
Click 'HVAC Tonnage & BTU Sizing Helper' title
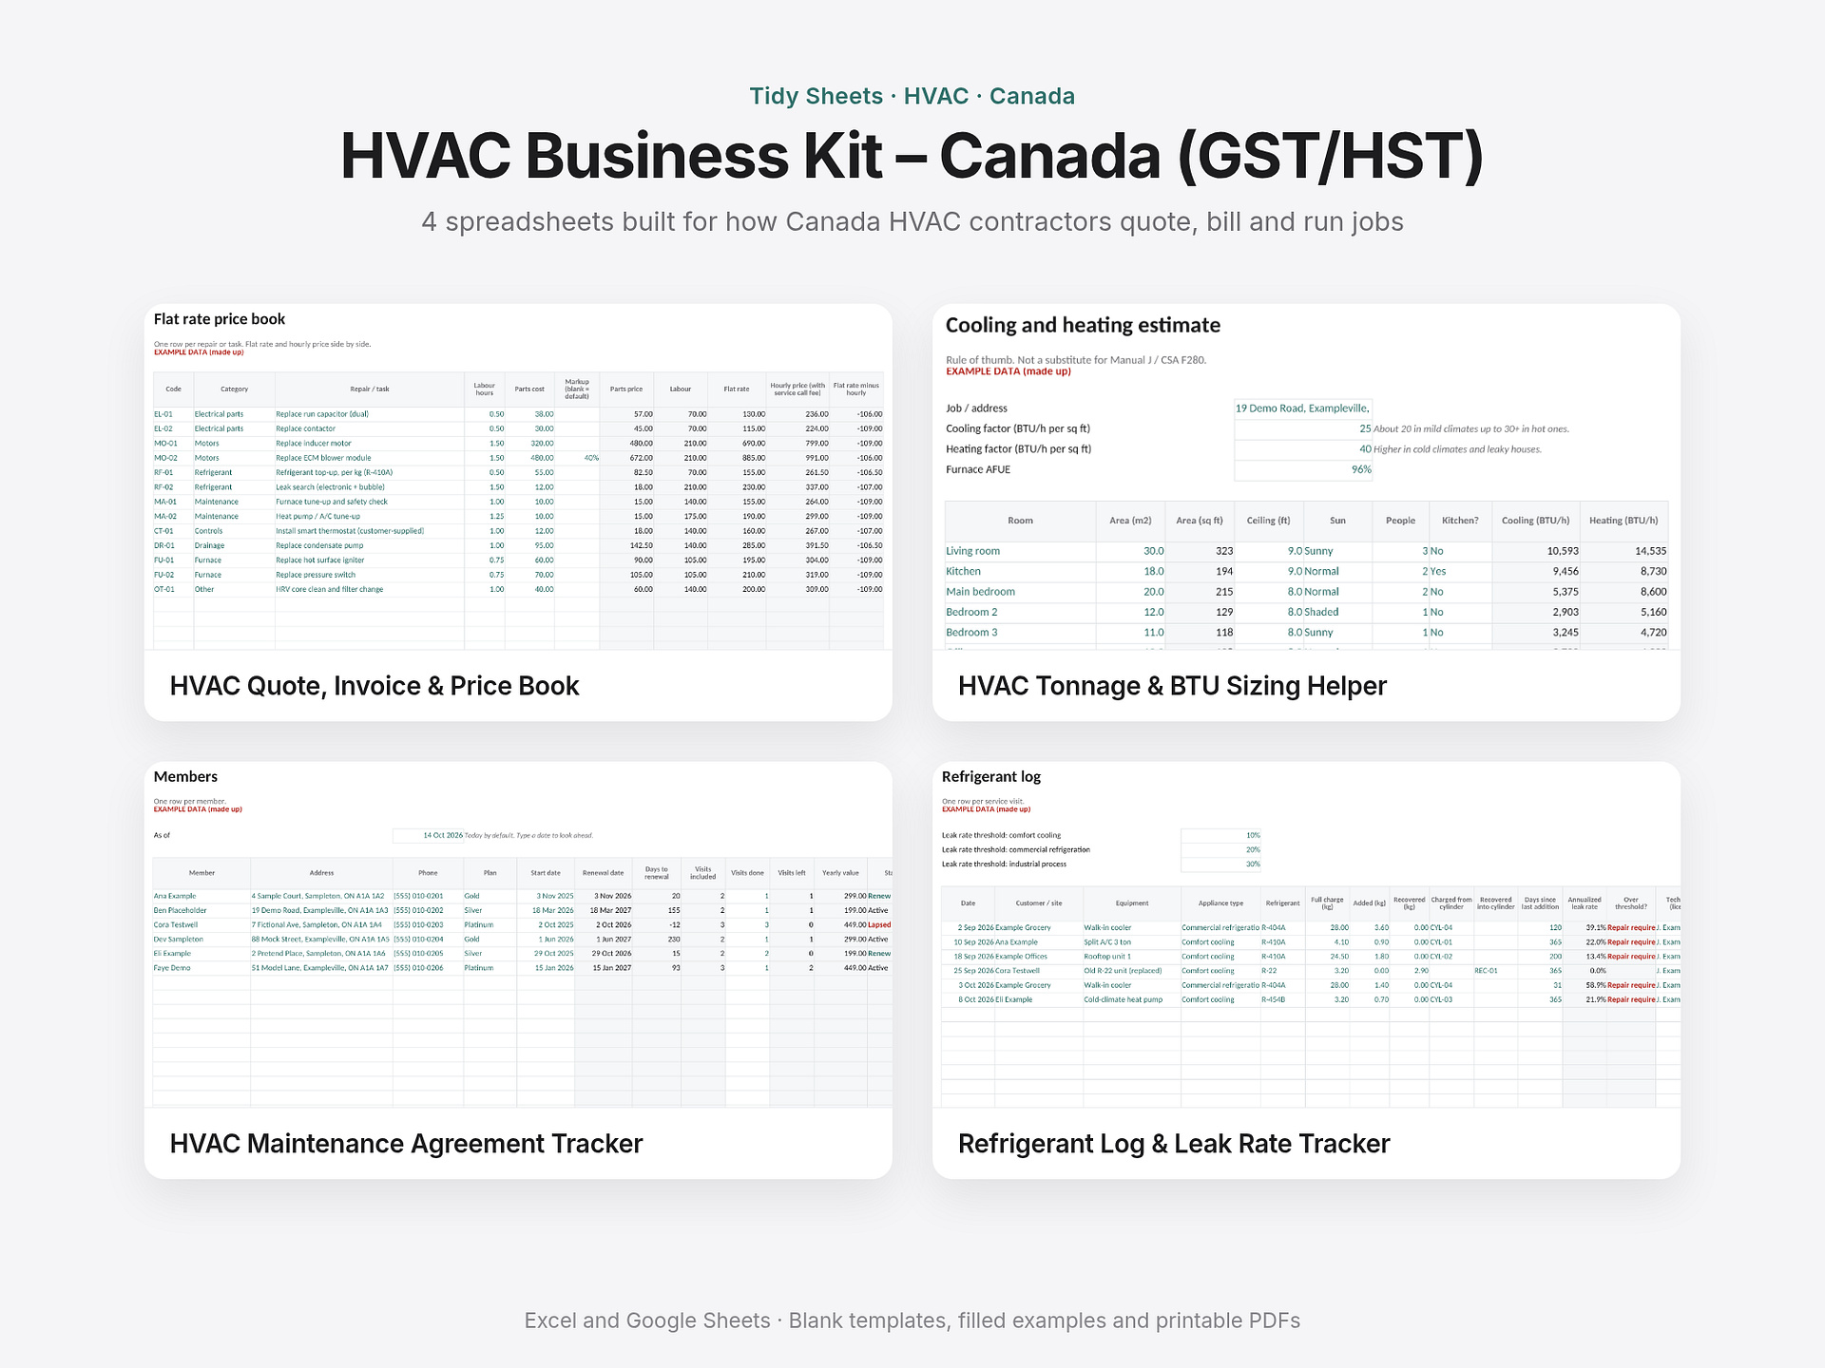tap(1172, 686)
